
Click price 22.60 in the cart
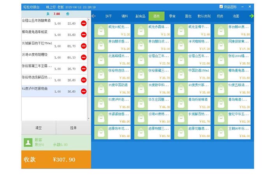tap(72, 24)
